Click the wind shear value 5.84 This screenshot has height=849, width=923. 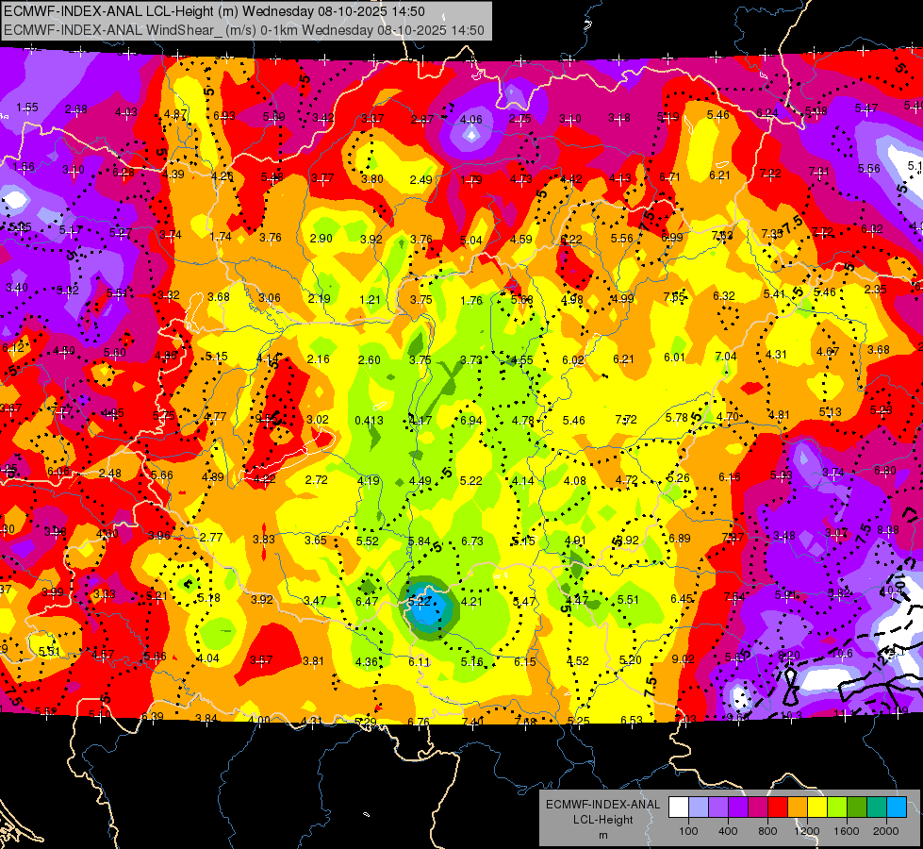[x=420, y=541]
